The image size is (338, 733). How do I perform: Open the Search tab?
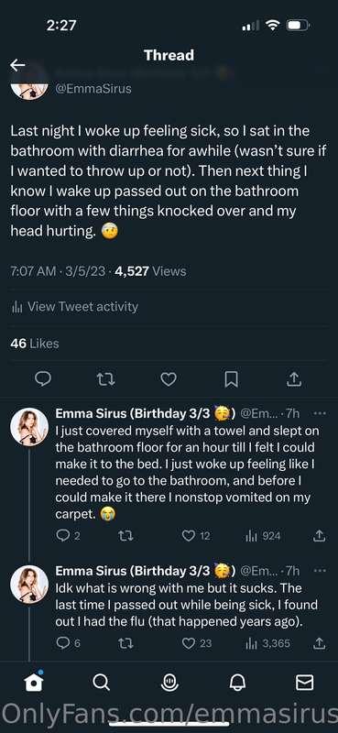coord(101,683)
